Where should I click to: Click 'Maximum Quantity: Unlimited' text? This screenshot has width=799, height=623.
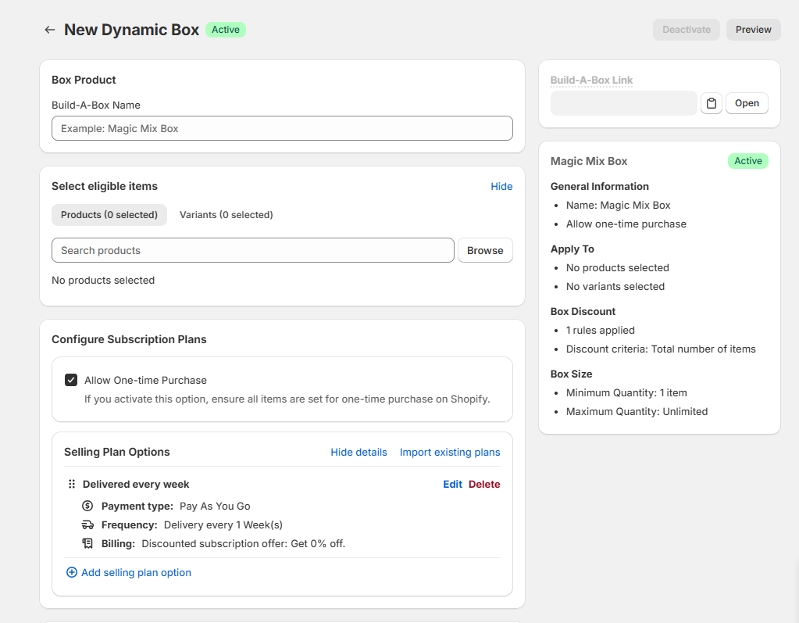pyautogui.click(x=637, y=411)
